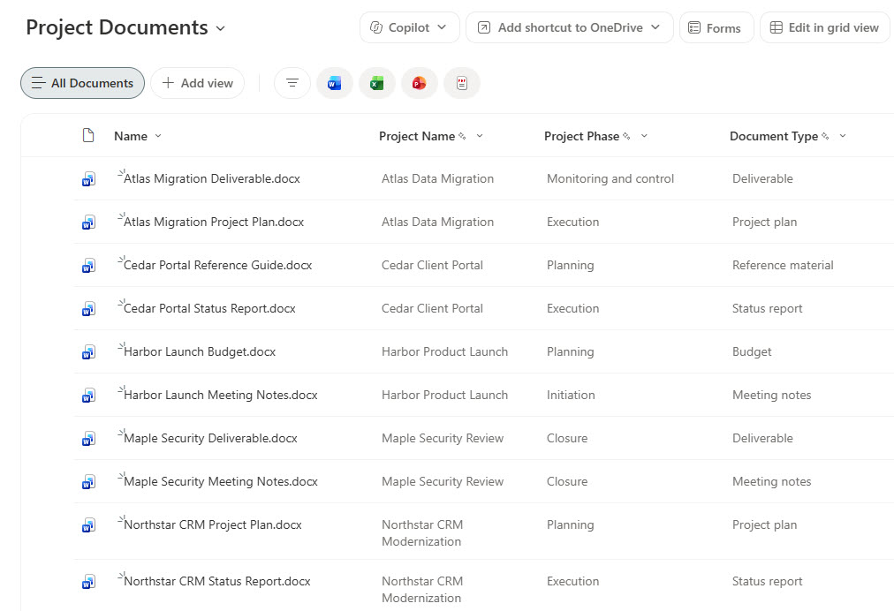Click Status report type in Cedar row

click(x=767, y=309)
